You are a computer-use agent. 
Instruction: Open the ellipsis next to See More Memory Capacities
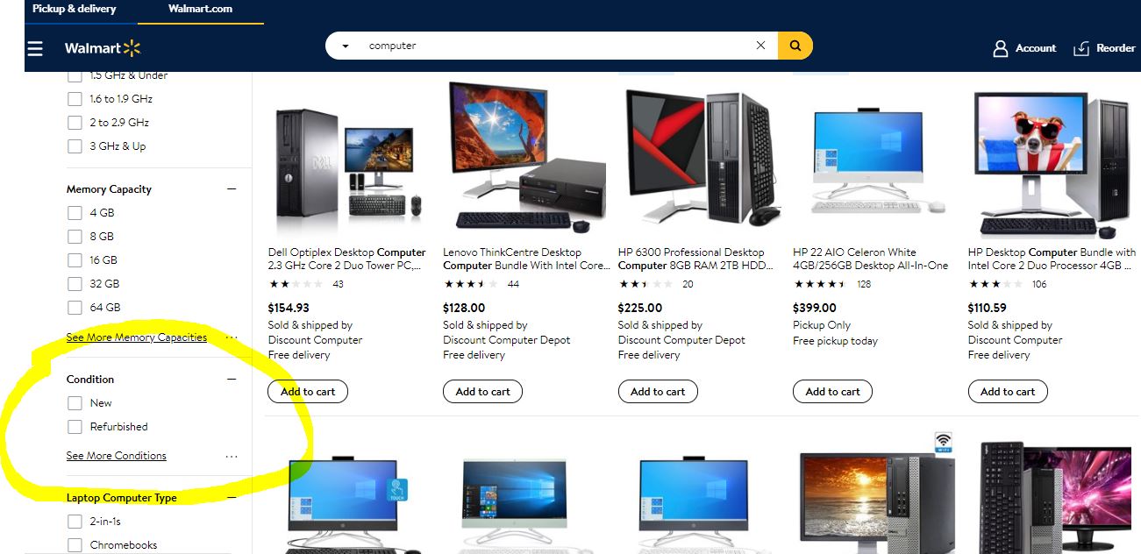(232, 337)
